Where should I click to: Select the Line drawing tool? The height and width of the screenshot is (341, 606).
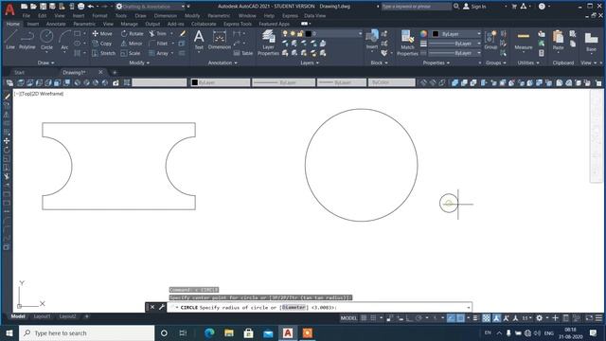pos(10,40)
